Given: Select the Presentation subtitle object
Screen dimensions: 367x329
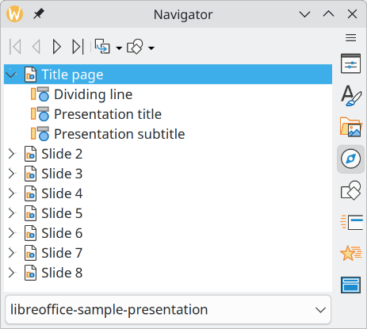Looking at the screenshot, I should click(119, 134).
